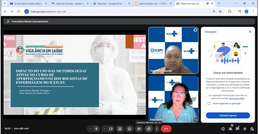Turn off the camera
The height and width of the screenshot is (134, 259).
[111, 129]
